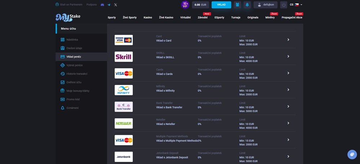Expand the Jetonbank Deposit row arrow

click(288, 156)
